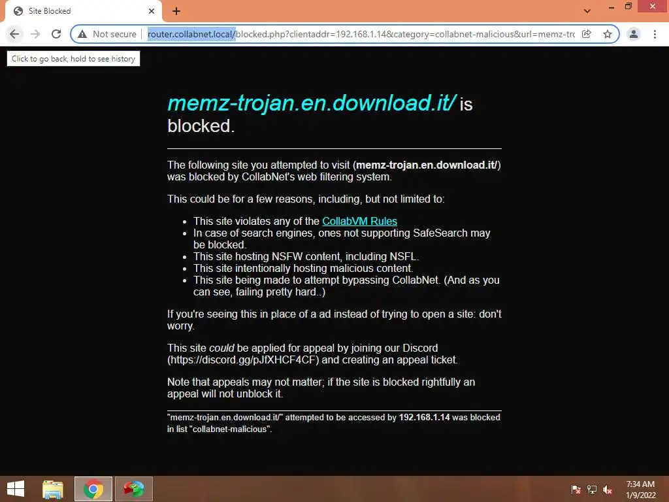Click the bold 192.168.1.14 address text
669x502 pixels.
[x=424, y=418]
